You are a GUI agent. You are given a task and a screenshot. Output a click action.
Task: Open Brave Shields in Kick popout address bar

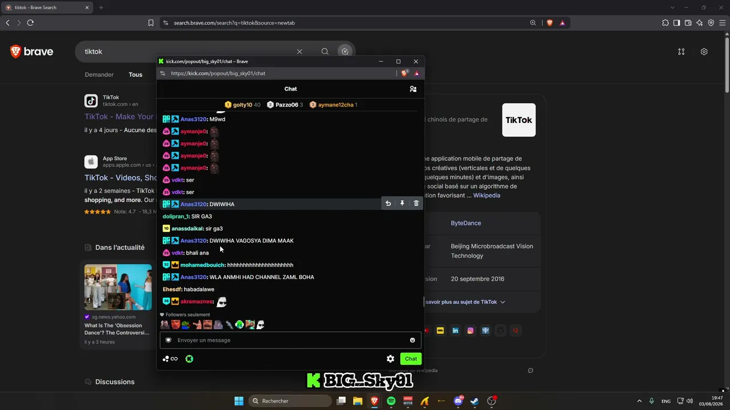(404, 73)
